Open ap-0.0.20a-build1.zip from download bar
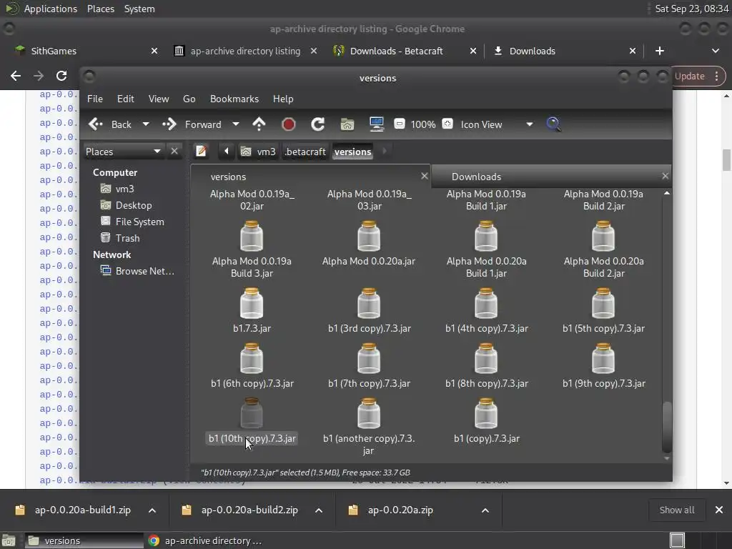Viewport: 732px width, 549px height. 82,510
